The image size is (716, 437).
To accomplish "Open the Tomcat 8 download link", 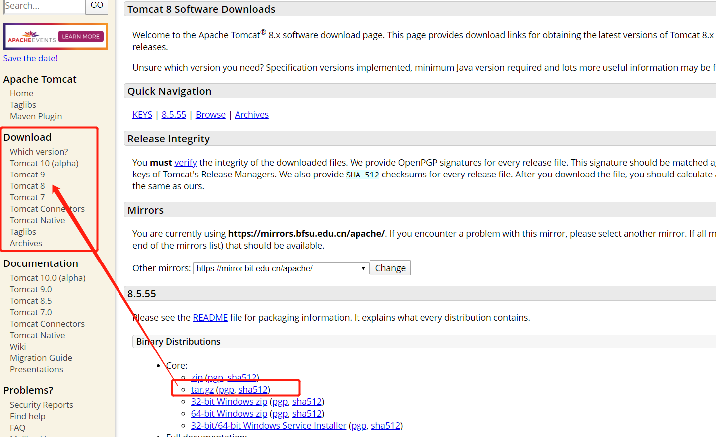I will [x=27, y=186].
